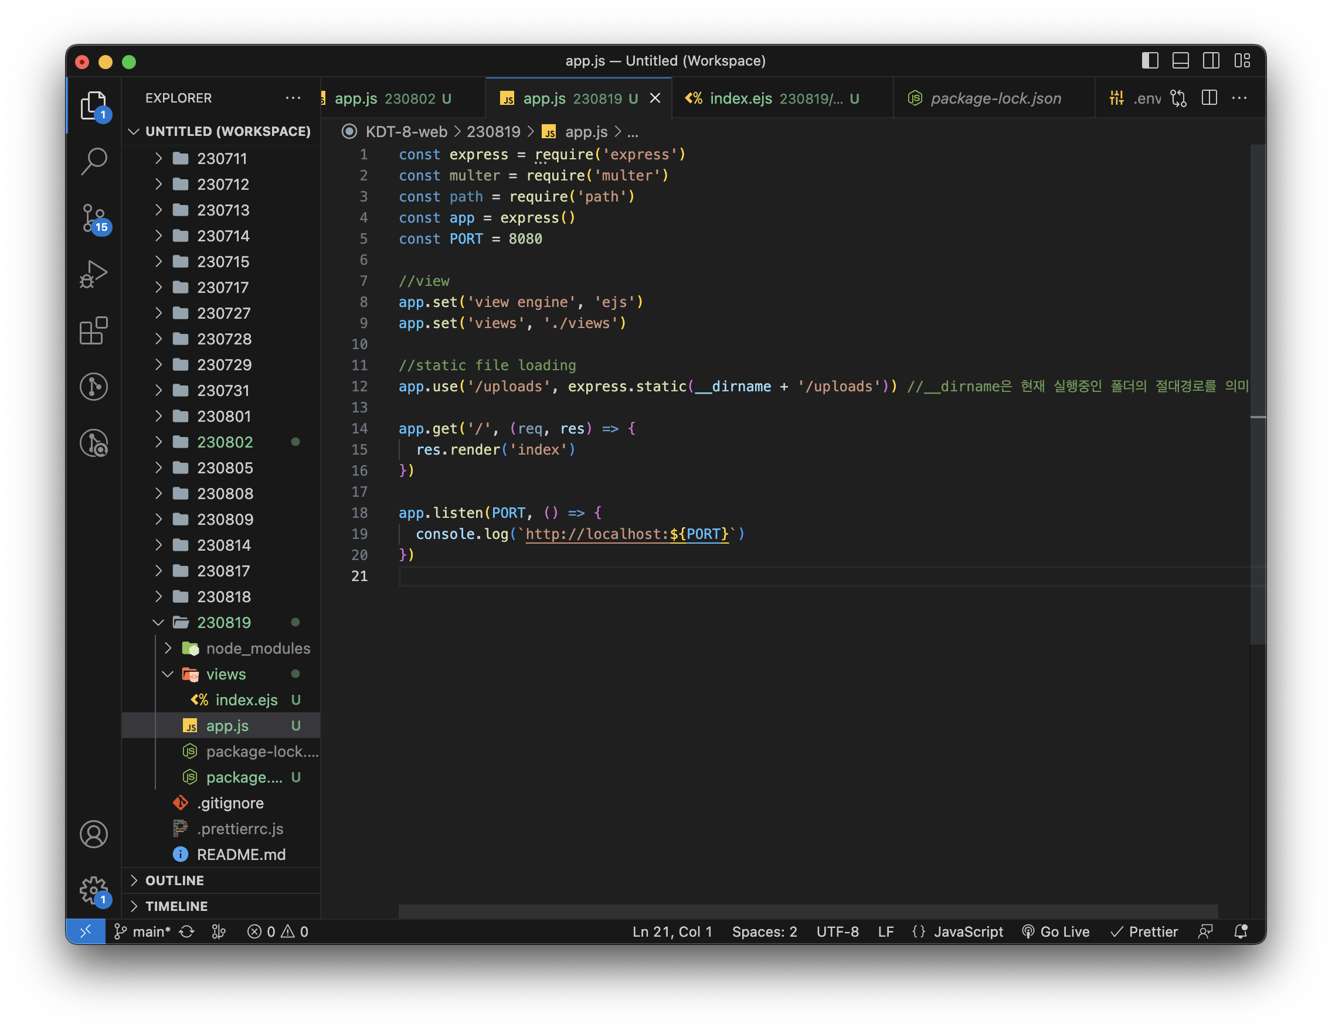Open package-lock file in explorer tree
The width and height of the screenshot is (1332, 1031).
point(221,752)
